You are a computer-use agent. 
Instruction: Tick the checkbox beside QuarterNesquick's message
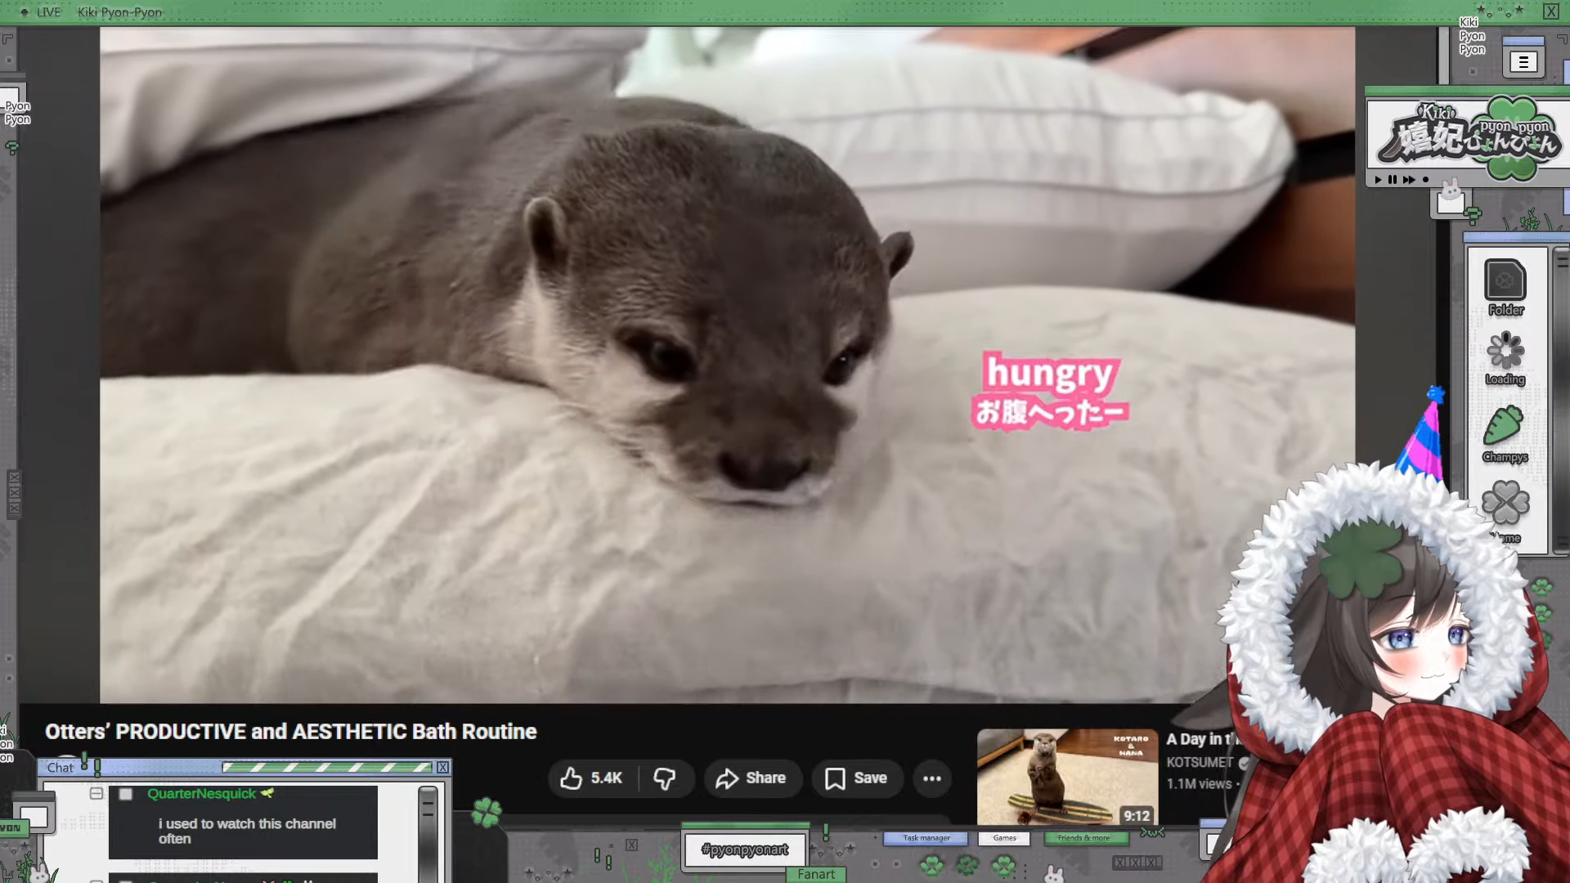pyautogui.click(x=125, y=794)
